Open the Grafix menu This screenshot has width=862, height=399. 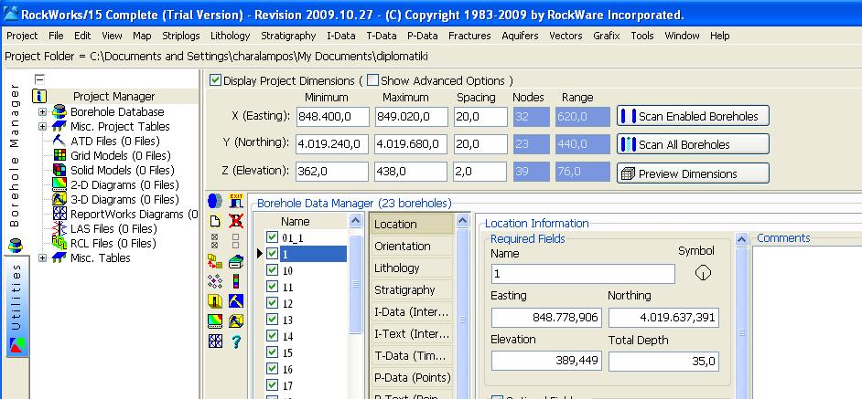click(607, 36)
